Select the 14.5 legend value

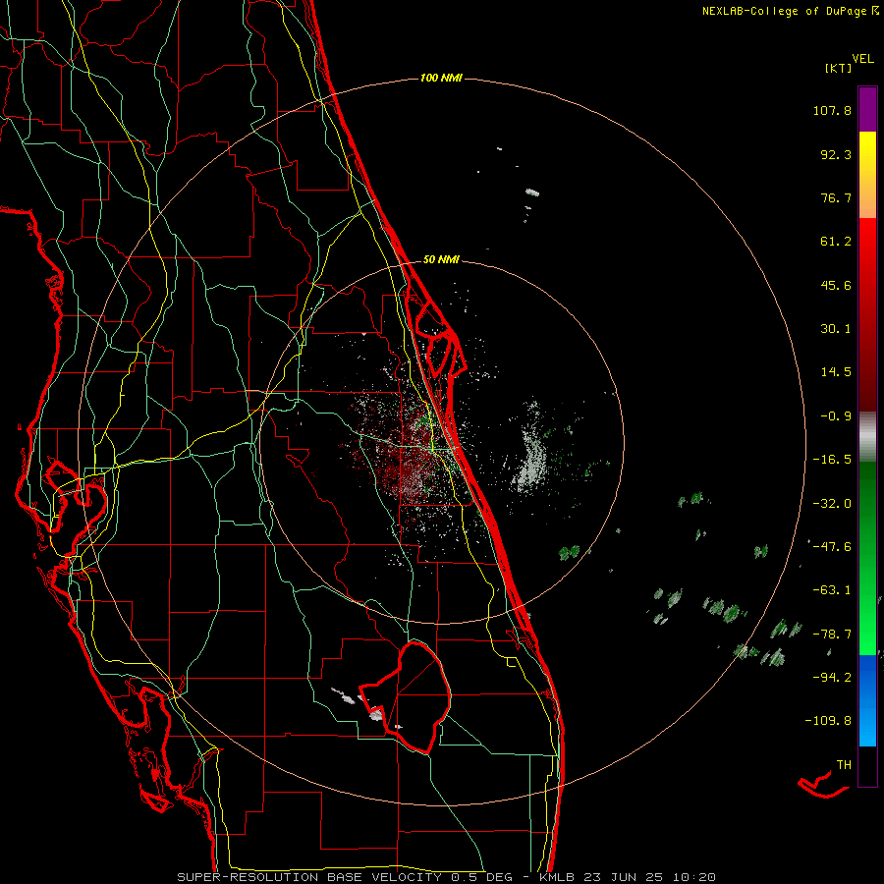(836, 372)
